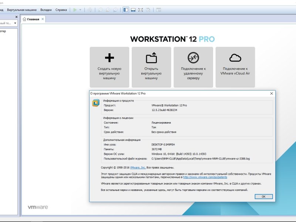Click the Copyright © 1998-2016 text

(x=115, y=168)
